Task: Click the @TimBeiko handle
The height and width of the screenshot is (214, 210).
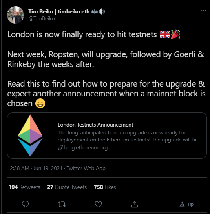Action: tap(42, 18)
